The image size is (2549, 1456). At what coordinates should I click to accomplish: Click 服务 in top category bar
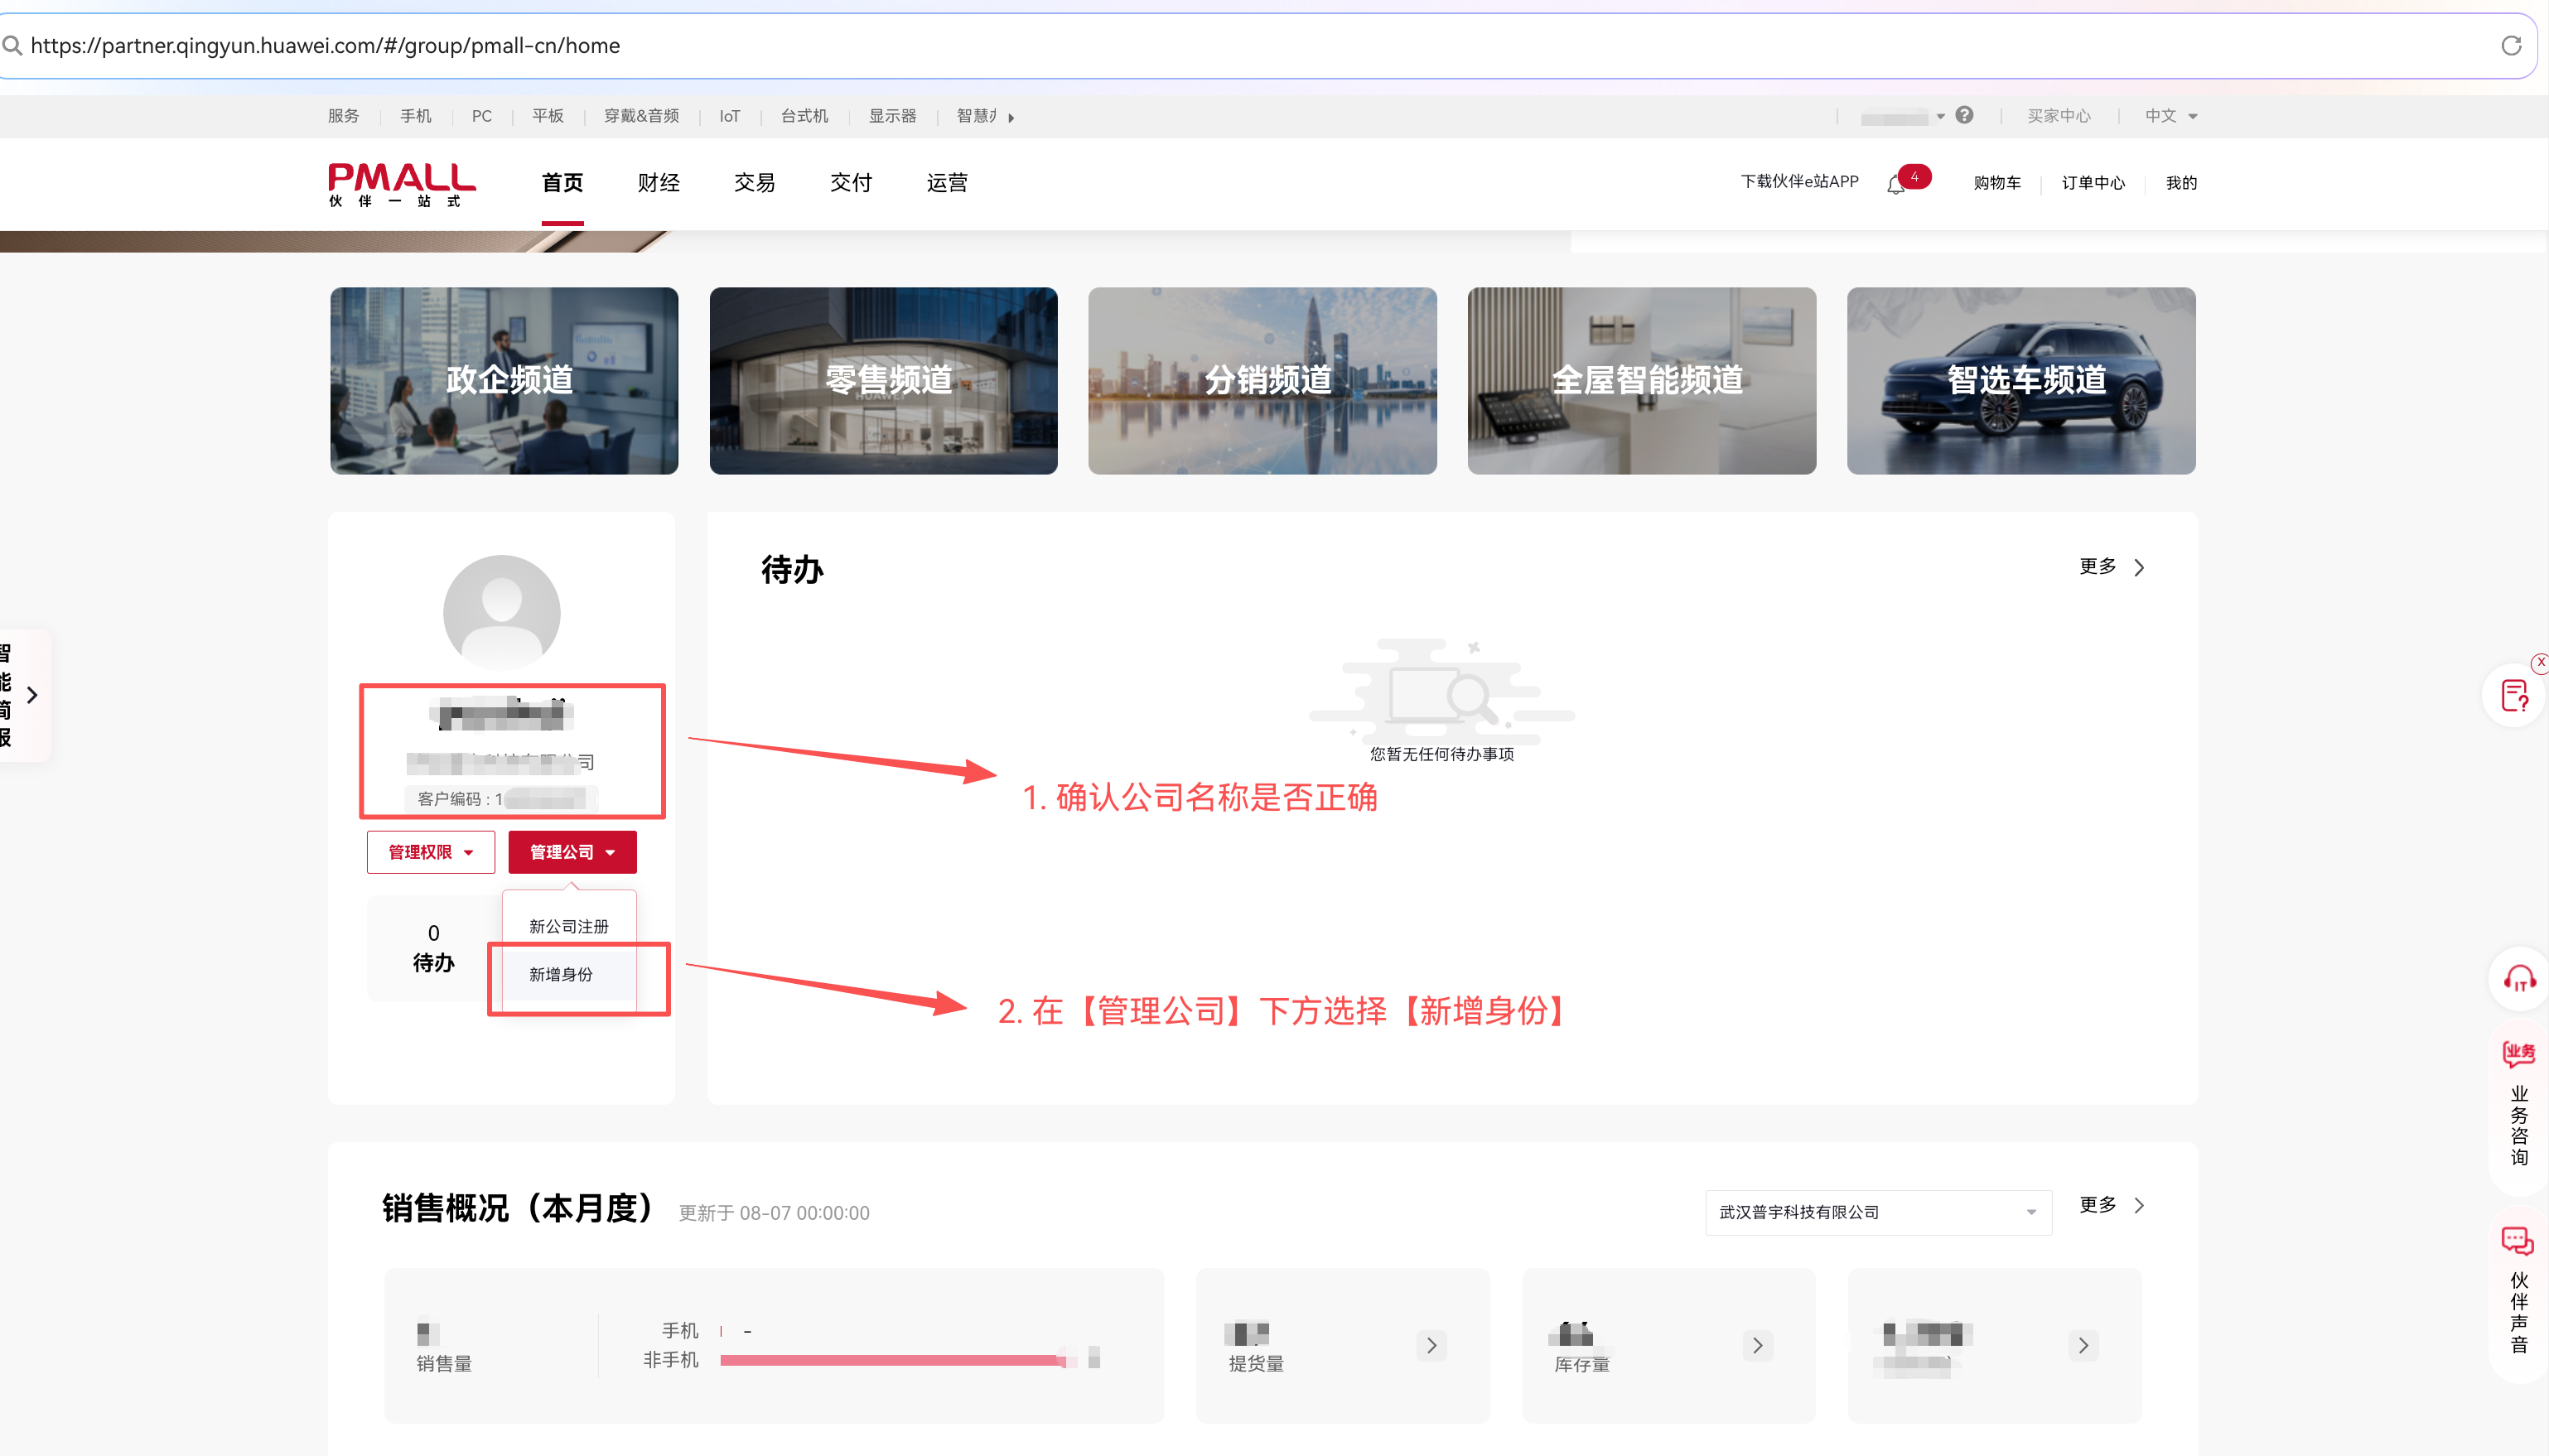click(x=343, y=116)
